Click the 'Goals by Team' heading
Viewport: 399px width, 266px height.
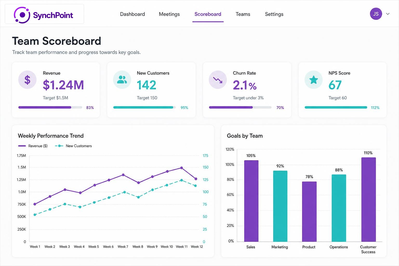point(245,136)
